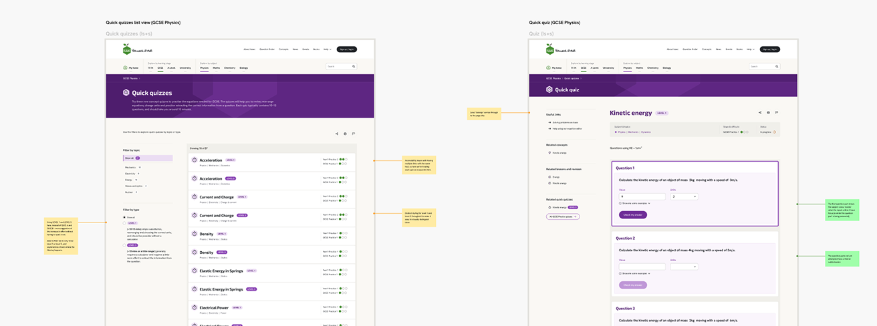
Task: Click quiz timer icon of Acceleration Level 2
Action: coord(195,178)
